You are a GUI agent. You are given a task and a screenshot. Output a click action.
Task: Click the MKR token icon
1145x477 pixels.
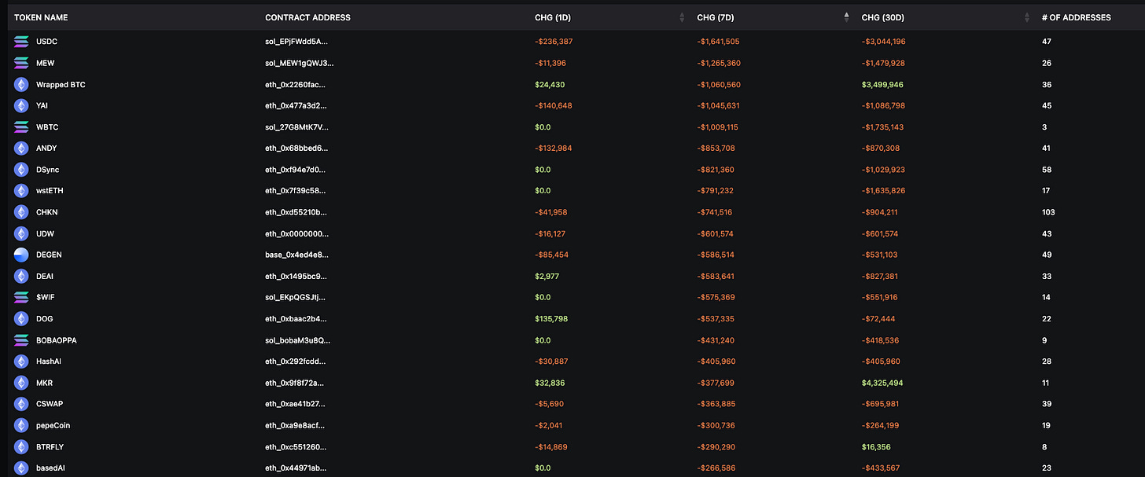[x=21, y=383]
